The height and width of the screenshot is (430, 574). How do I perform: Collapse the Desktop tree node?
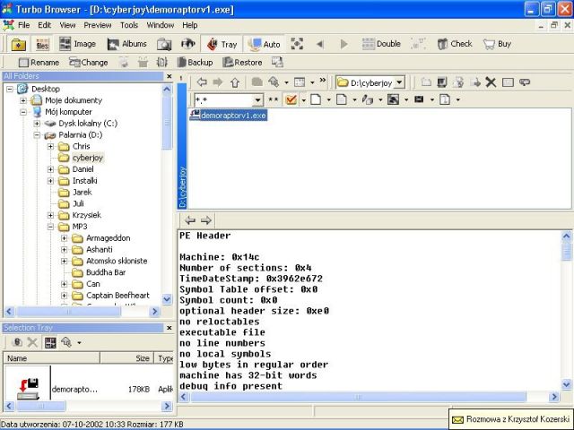click(x=10, y=89)
